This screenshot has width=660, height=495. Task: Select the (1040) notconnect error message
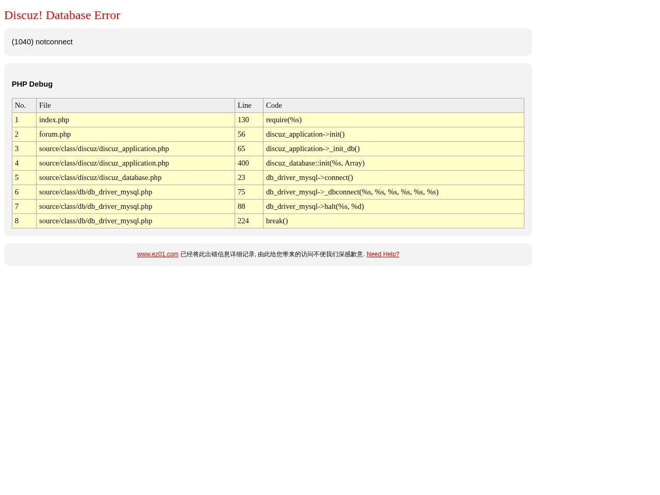pyautogui.click(x=42, y=42)
